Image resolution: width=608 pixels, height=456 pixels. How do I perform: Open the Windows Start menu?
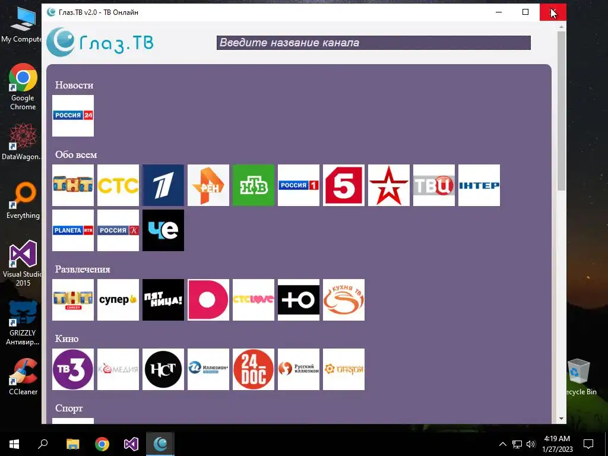tap(14, 444)
